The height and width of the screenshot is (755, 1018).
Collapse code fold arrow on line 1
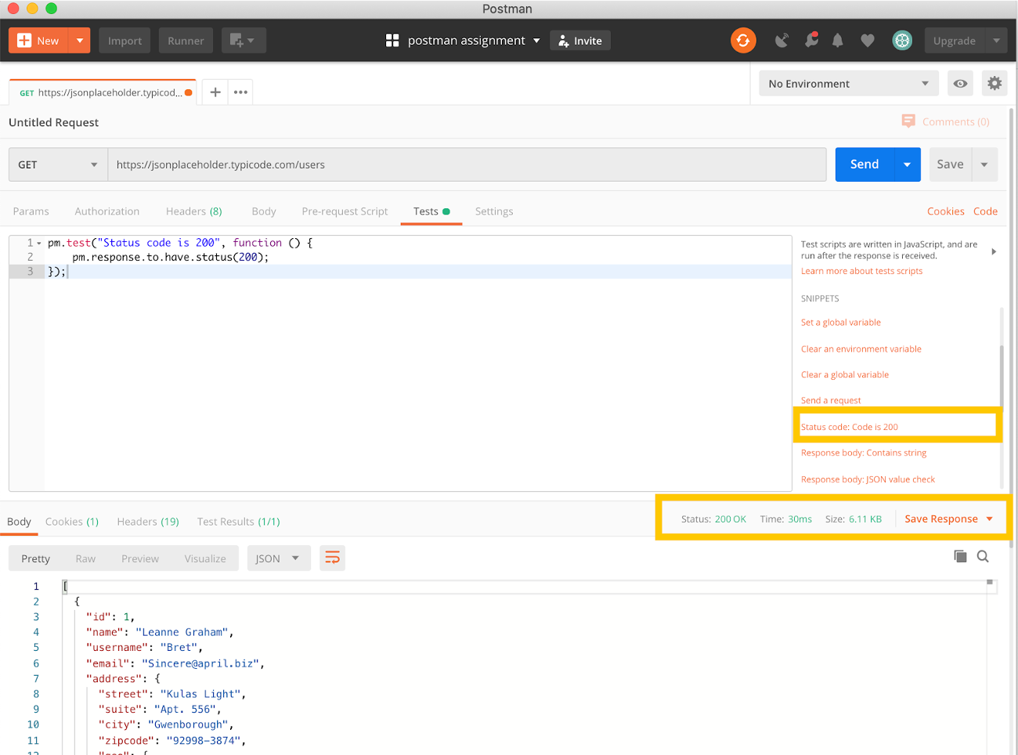tap(39, 243)
